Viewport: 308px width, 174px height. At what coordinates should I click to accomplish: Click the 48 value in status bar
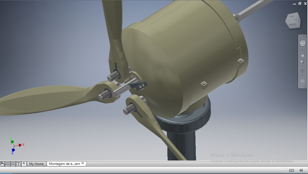[301, 170]
